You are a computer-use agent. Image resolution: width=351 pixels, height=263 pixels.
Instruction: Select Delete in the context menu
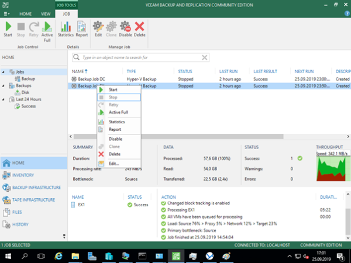(115, 154)
